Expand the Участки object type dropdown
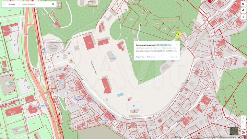 [x=13, y=5]
